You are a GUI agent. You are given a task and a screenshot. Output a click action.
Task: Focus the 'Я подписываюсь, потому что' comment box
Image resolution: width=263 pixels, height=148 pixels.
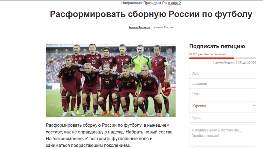tap(223, 136)
